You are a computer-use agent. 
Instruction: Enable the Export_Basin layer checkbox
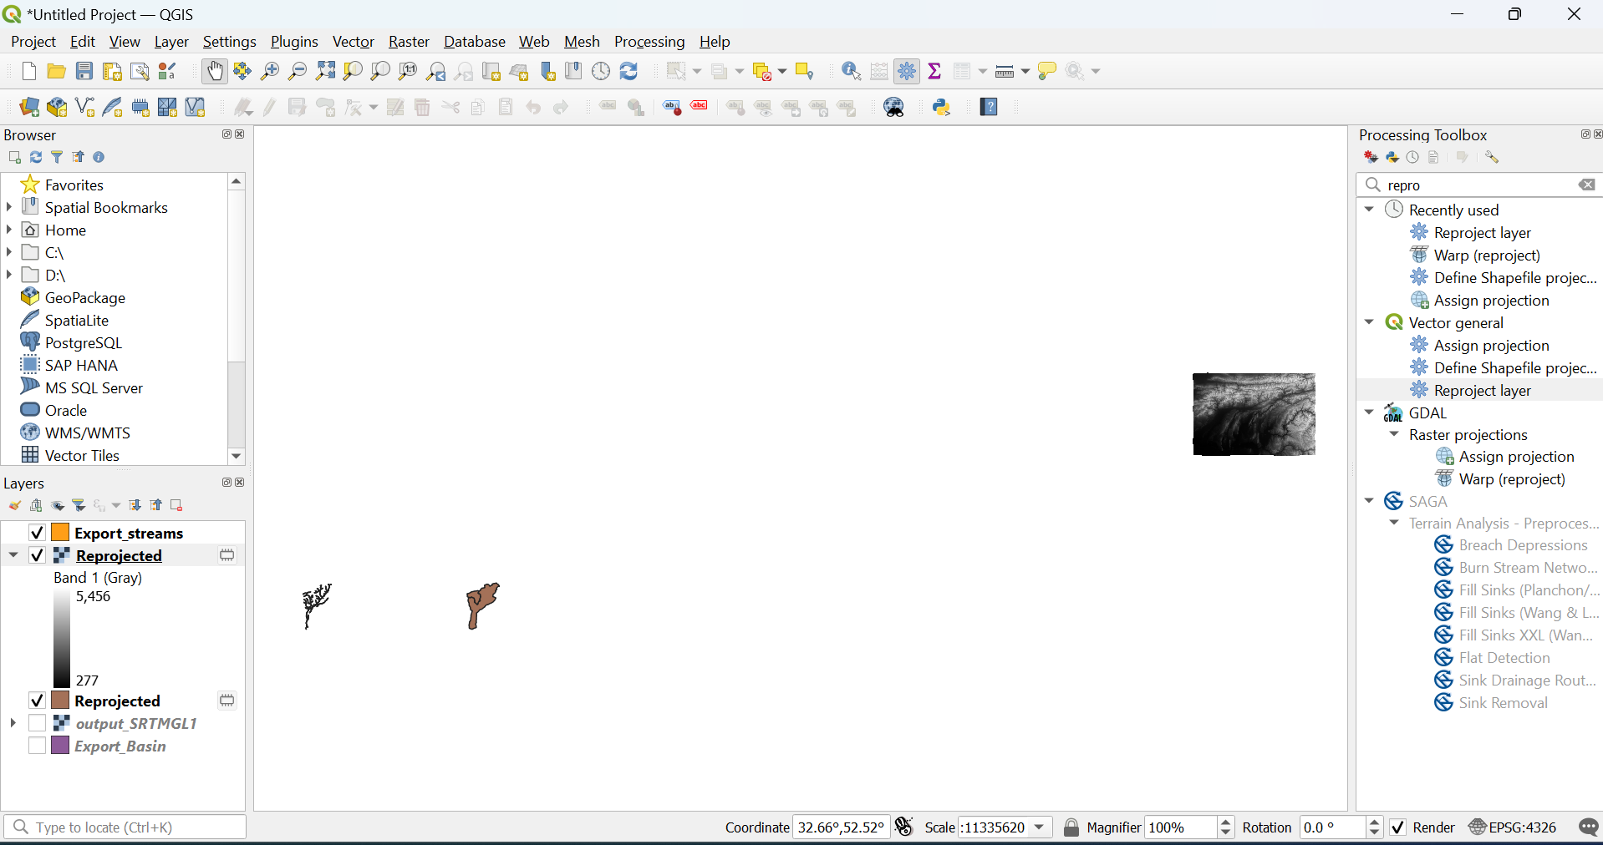37,746
